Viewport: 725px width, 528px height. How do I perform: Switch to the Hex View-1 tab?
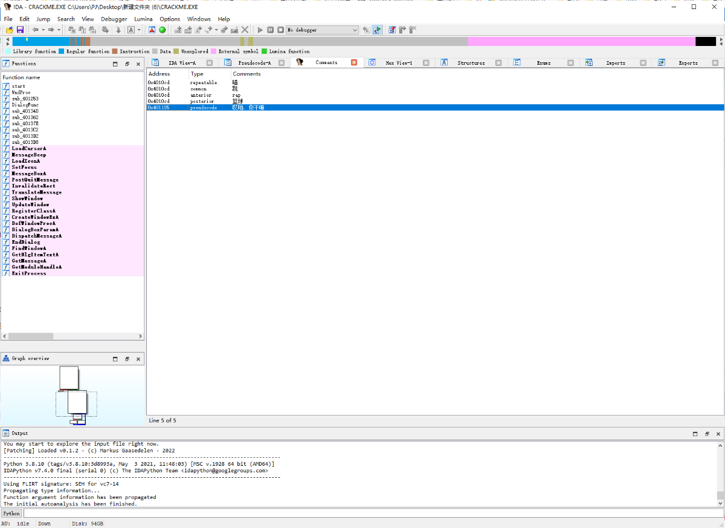click(x=399, y=63)
